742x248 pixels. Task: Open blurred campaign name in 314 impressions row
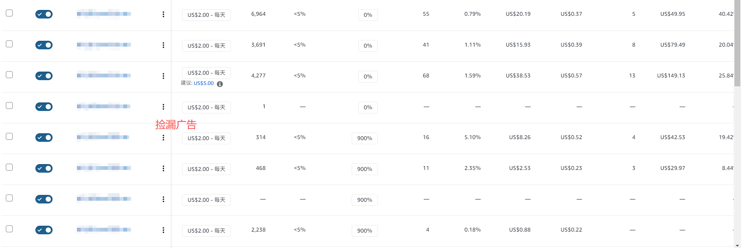tap(103, 137)
